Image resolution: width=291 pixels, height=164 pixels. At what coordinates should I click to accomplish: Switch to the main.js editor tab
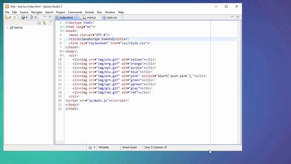[91, 17]
